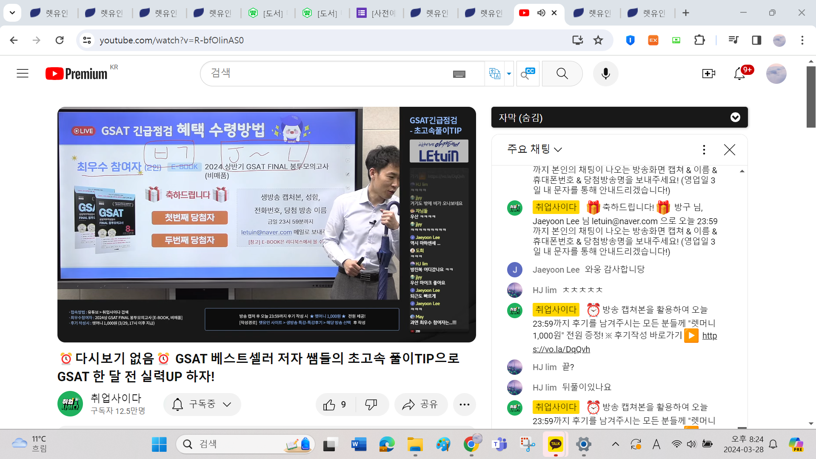Open the taskbar clock and date

(744, 444)
